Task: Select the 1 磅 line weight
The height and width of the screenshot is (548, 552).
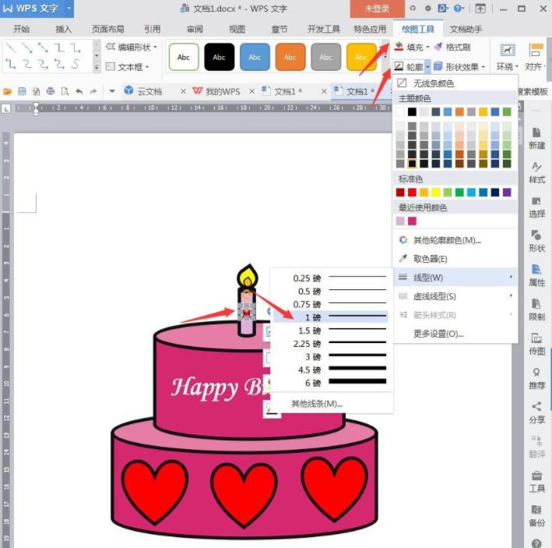Action: pyautogui.click(x=331, y=317)
